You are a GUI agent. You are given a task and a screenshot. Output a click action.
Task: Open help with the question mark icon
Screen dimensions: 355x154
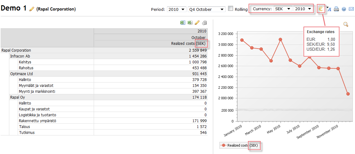coord(344,9)
